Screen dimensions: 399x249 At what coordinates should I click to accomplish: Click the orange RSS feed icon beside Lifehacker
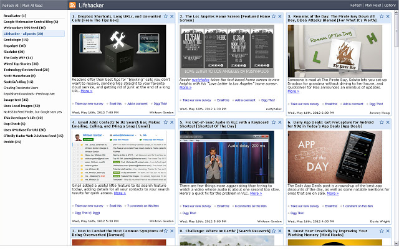(x=72, y=5)
